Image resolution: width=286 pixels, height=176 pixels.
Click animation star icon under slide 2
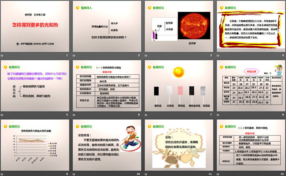point(74,56)
